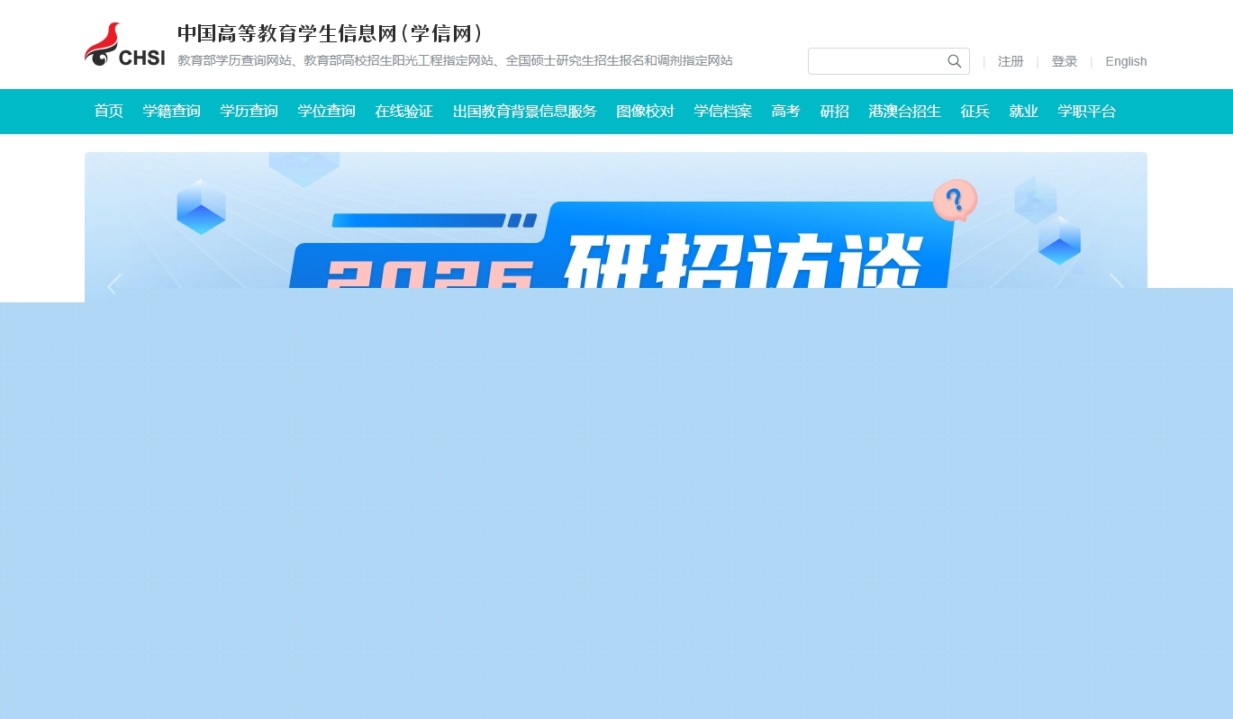Open the 注册 registration link
Screen dimensions: 1233x719
(1011, 61)
